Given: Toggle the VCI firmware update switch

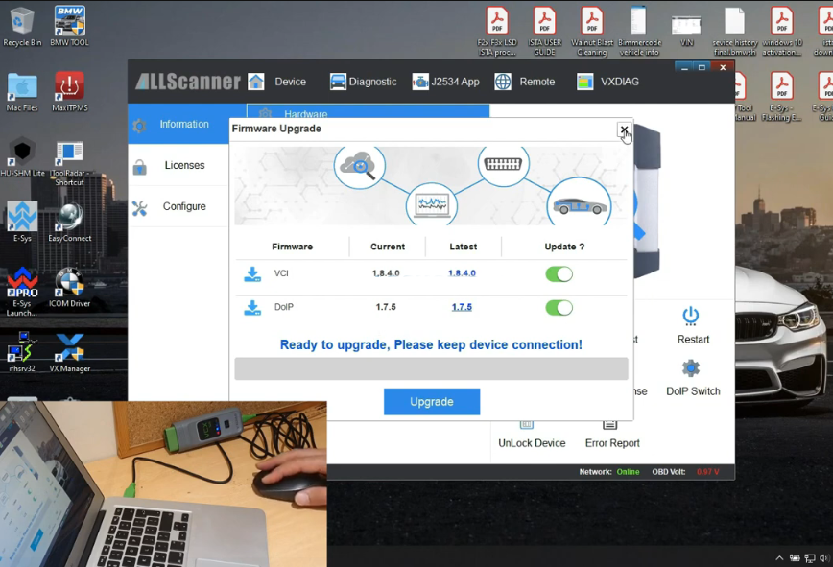Looking at the screenshot, I should point(559,274).
